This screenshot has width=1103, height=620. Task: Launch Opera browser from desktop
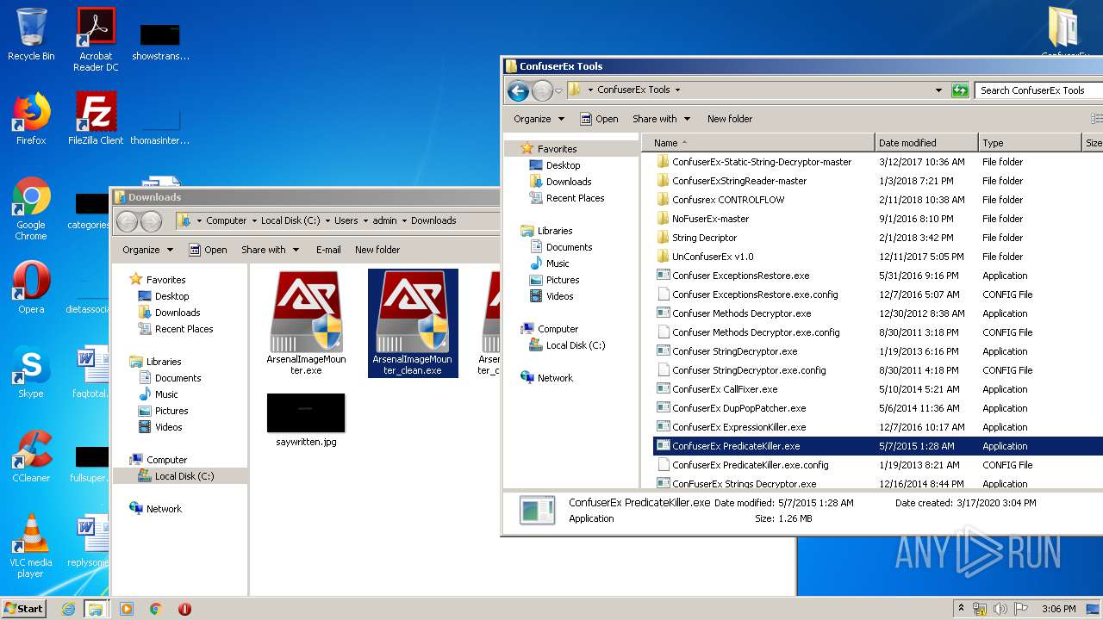tap(31, 288)
